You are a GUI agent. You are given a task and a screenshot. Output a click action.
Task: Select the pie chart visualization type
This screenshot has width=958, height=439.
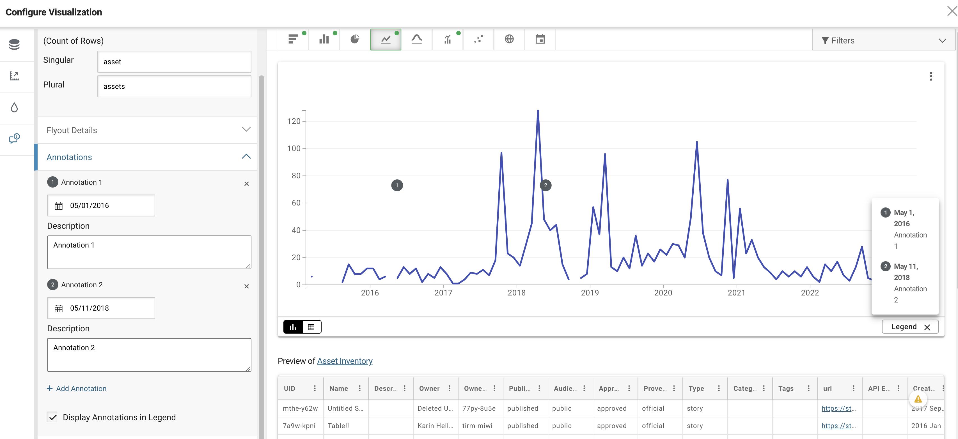[354, 39]
